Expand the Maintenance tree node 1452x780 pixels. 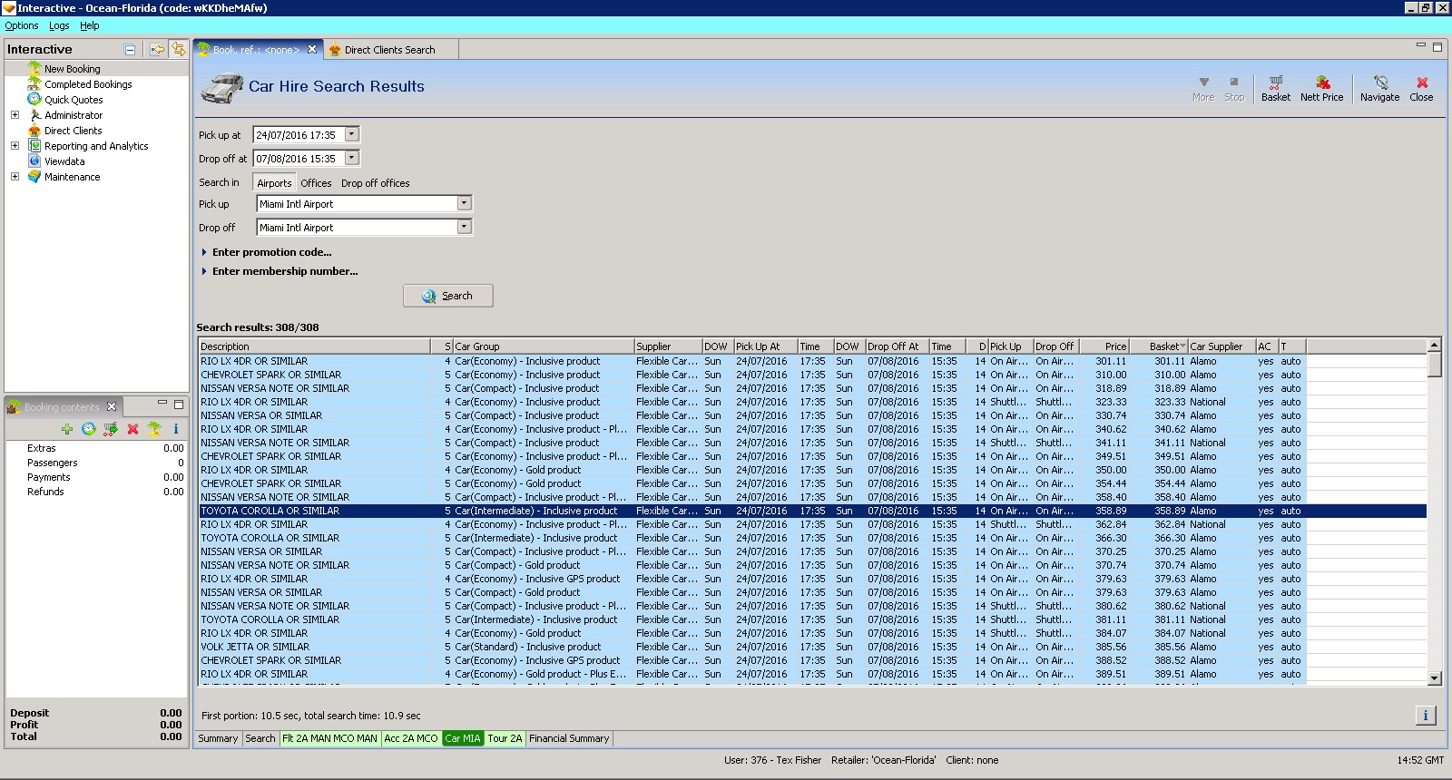tap(15, 177)
